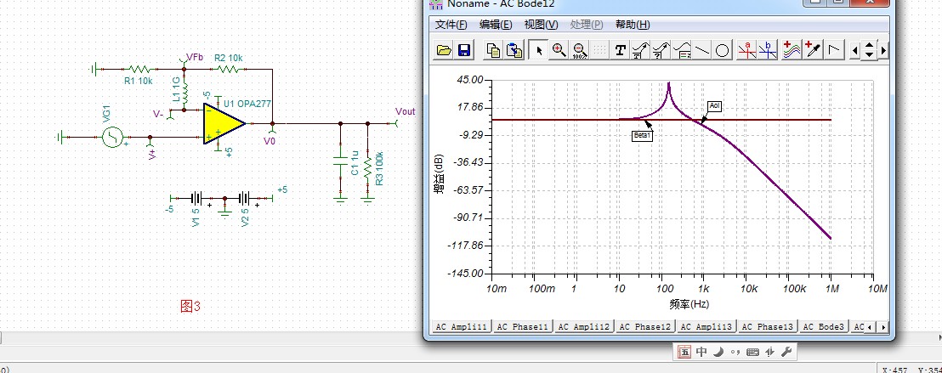The width and height of the screenshot is (942, 373).
Task: Select the OPA277 op-amp symbol
Action: [x=224, y=123]
